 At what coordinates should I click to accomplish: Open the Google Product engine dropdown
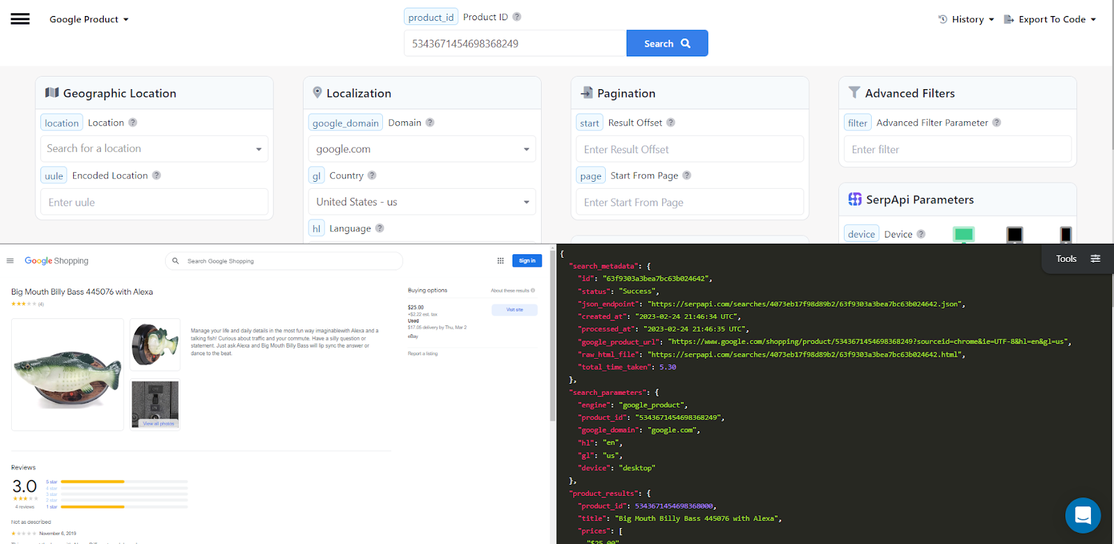tap(89, 20)
